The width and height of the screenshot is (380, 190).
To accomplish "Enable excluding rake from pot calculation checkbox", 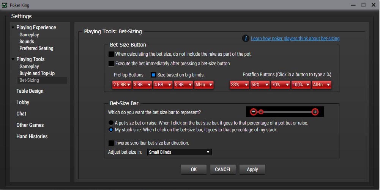I will tap(111, 54).
